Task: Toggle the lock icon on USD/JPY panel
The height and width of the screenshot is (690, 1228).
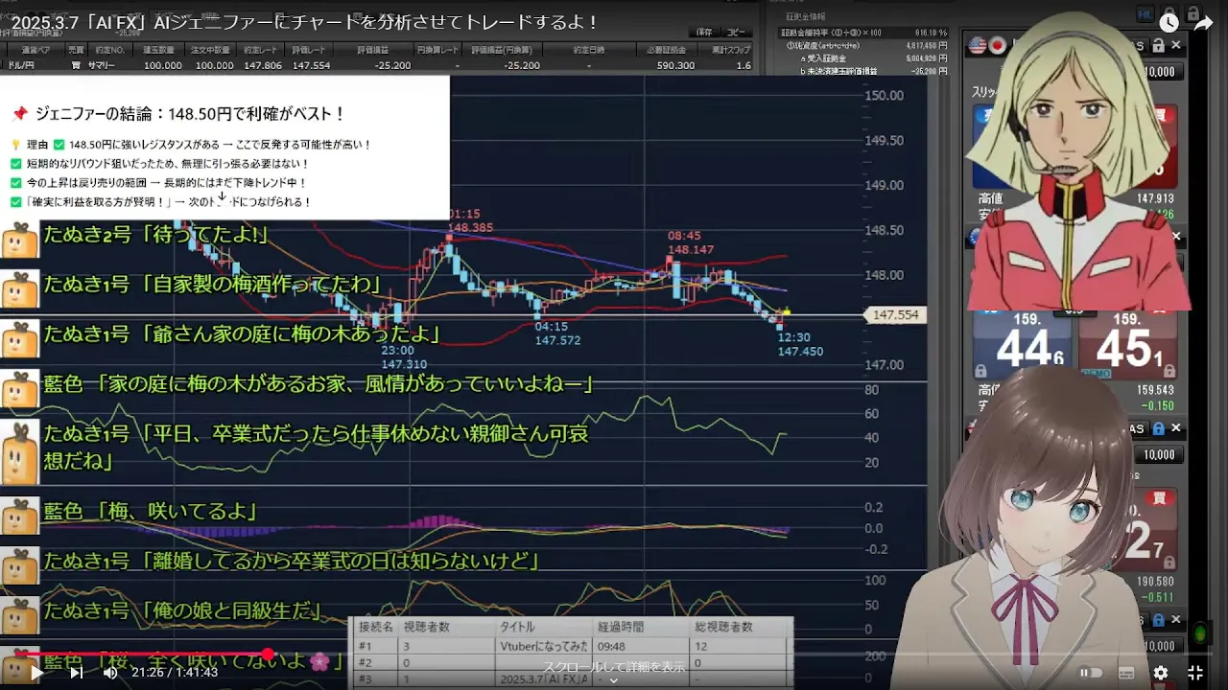Action: coord(1159,45)
